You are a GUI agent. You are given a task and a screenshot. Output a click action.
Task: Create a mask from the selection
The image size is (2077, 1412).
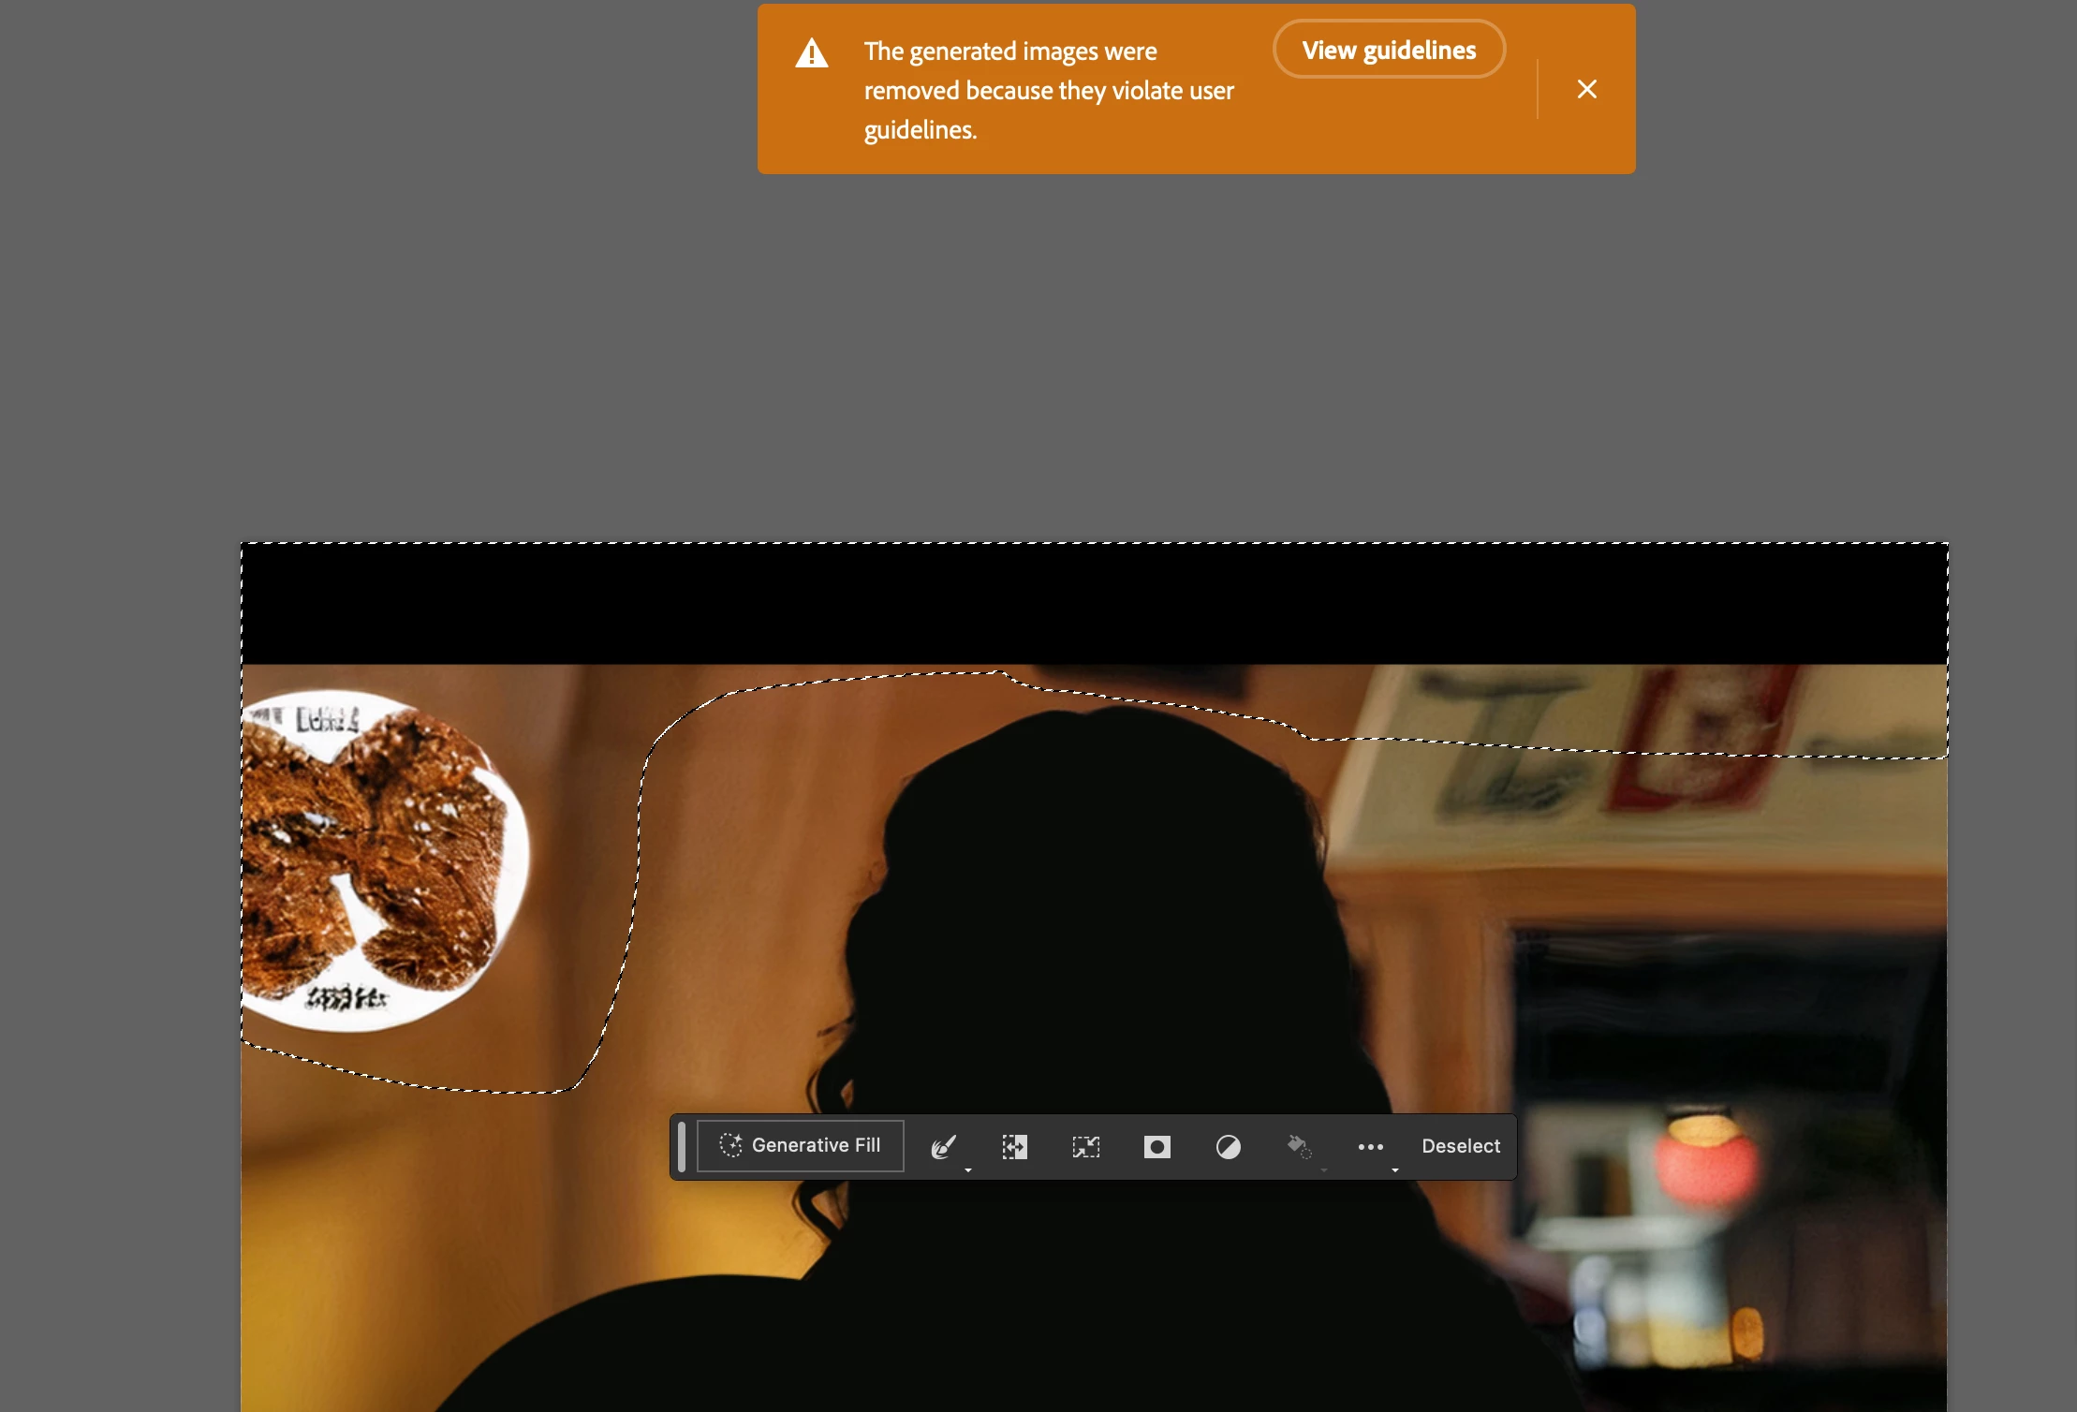(x=1156, y=1146)
